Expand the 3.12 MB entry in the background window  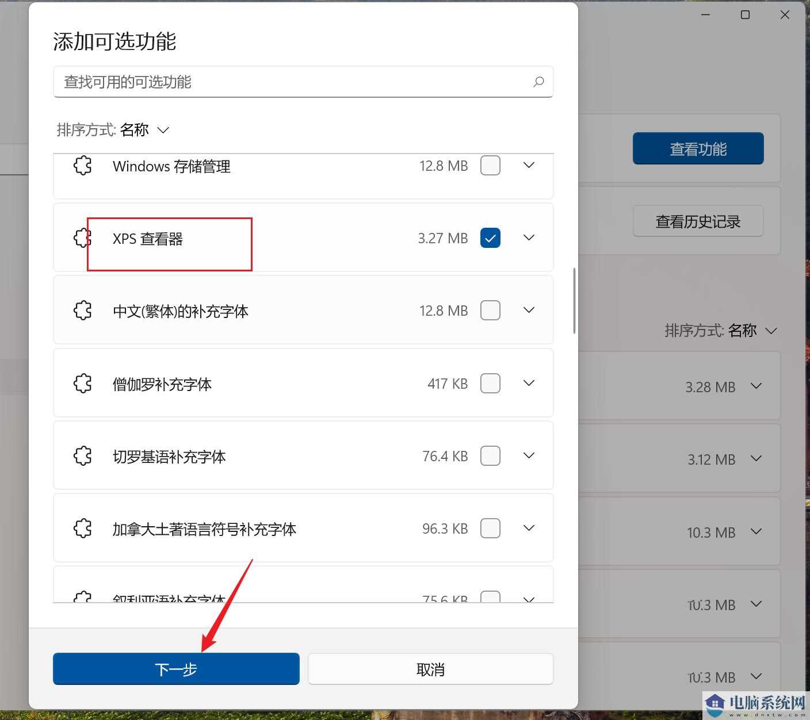click(756, 458)
